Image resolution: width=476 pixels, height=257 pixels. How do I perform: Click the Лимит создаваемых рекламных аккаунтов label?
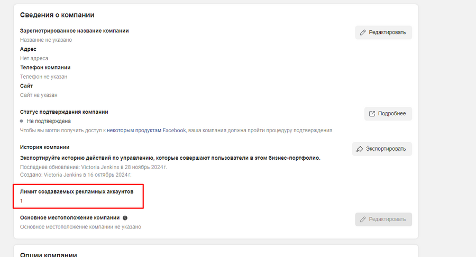[x=77, y=192]
